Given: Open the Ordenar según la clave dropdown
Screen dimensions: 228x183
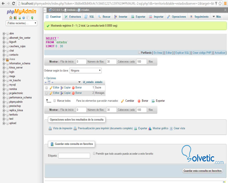Looking at the screenshot, I should (x=85, y=71).
